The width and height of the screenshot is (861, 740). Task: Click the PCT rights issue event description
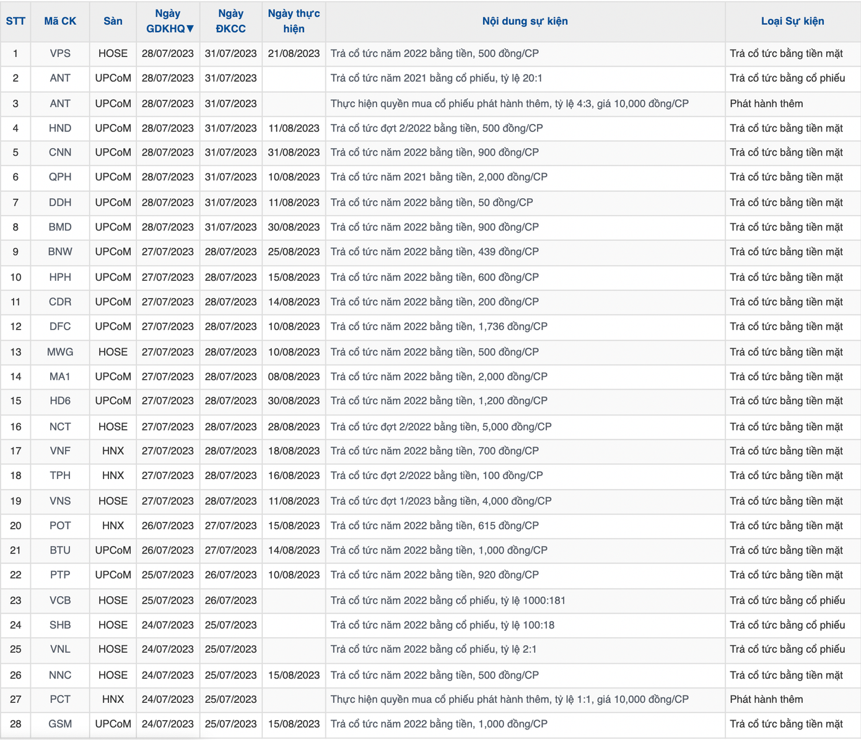tap(509, 700)
